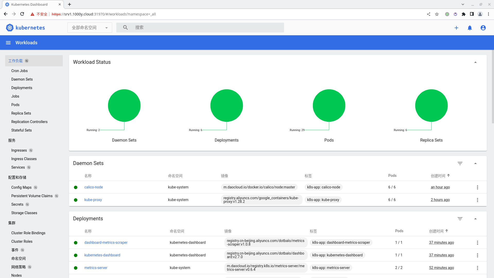The height and width of the screenshot is (278, 494).
Task: Open actions menu for calico-node
Action: click(478, 187)
